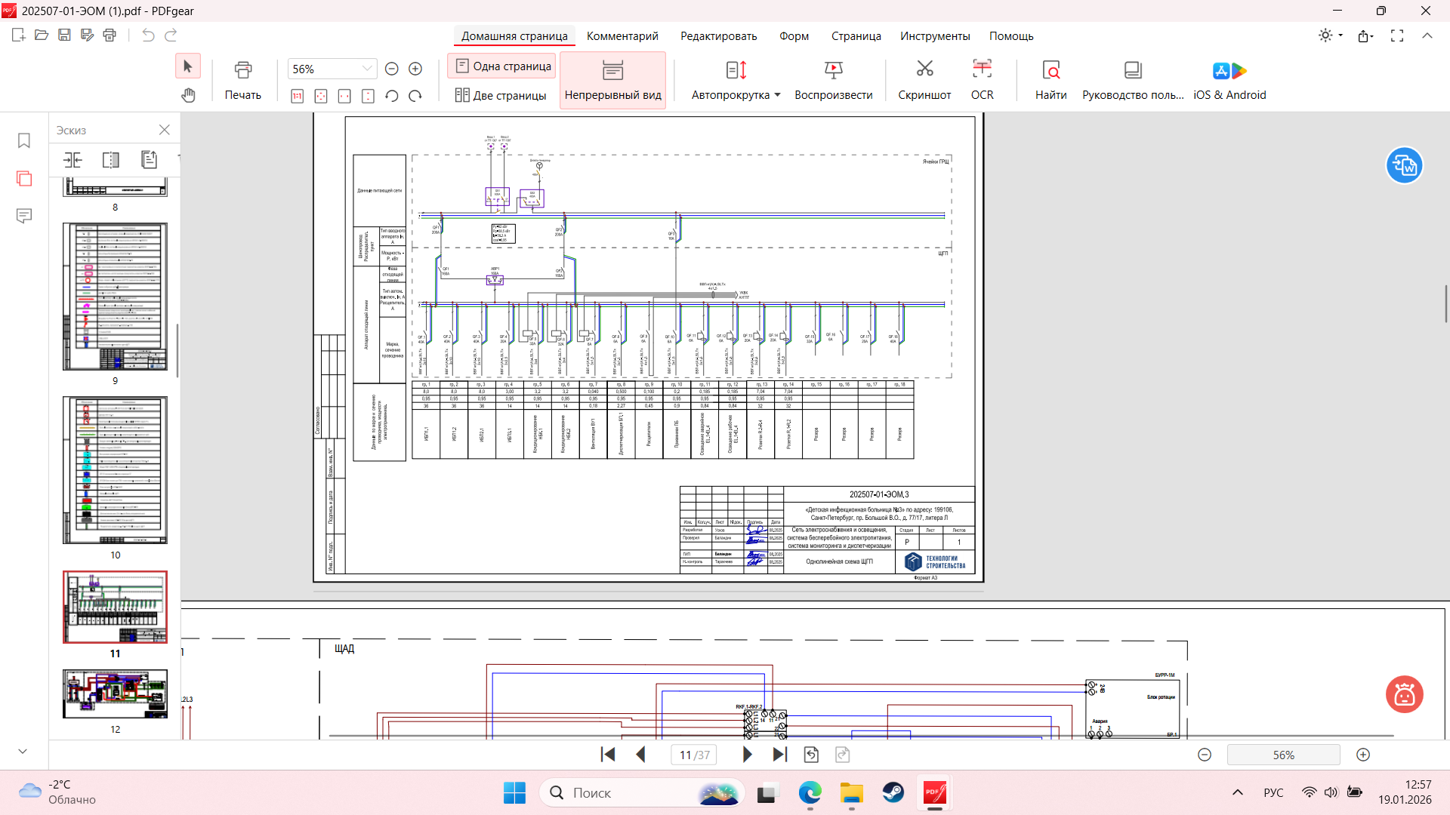Rotate the page counterclockwise
Screen dimensions: 1450x815
391,96
